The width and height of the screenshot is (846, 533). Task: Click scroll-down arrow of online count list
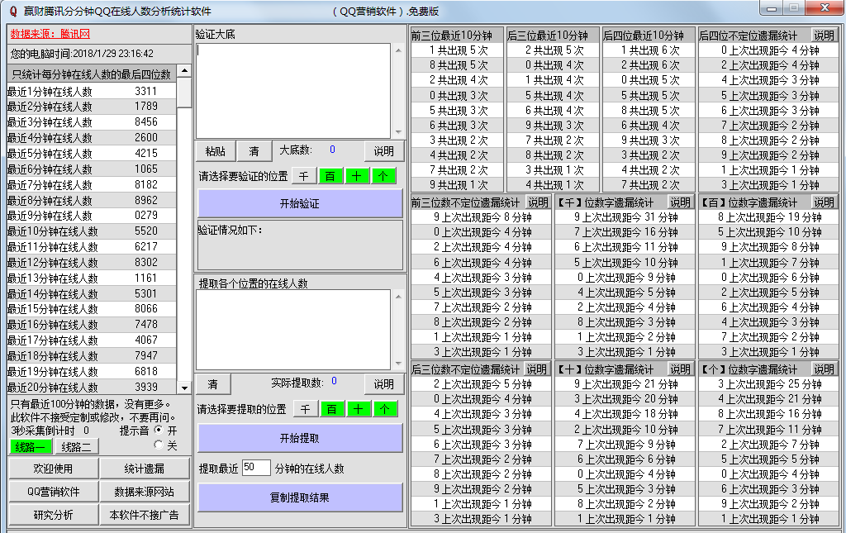[x=184, y=388]
